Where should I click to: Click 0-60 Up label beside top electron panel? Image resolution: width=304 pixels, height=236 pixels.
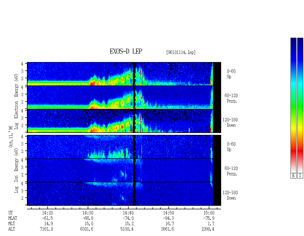tap(231, 74)
